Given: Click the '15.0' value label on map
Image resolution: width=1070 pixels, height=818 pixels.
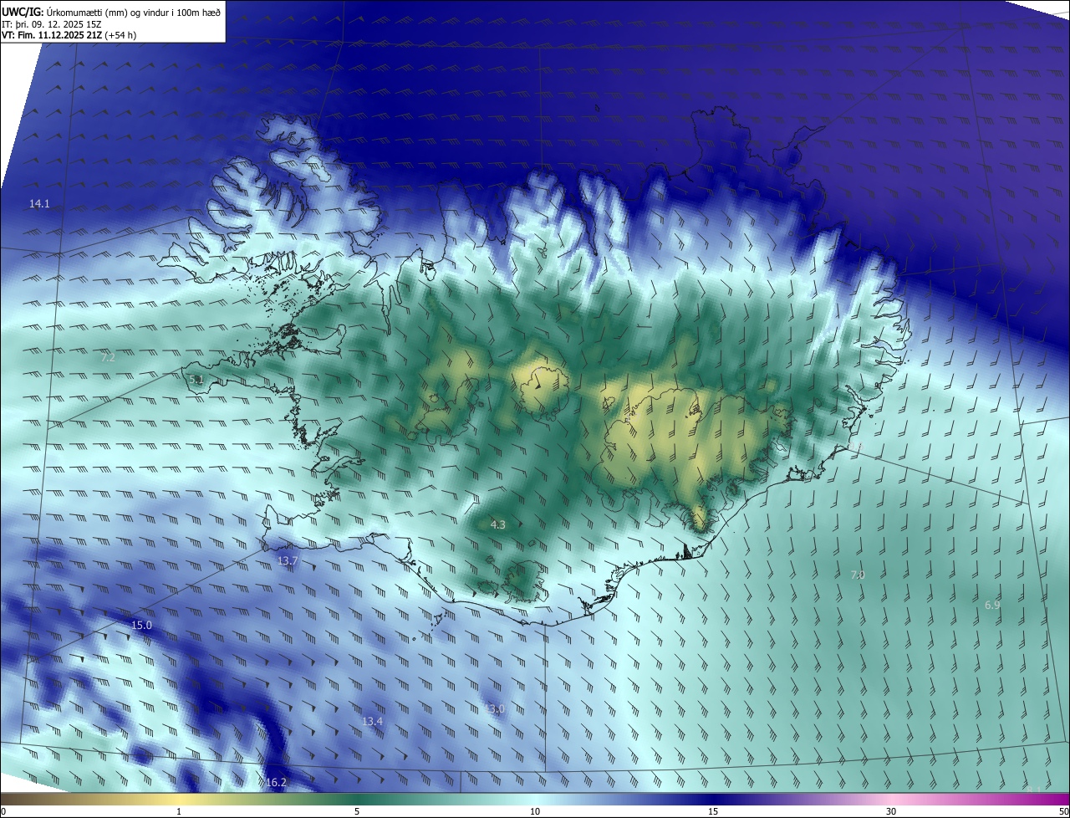Looking at the screenshot, I should (142, 626).
